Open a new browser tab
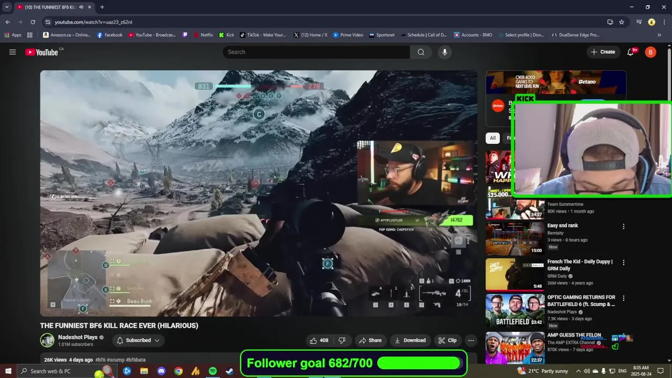 (102, 7)
